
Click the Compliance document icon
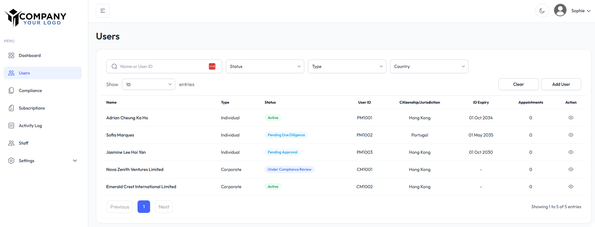click(x=11, y=90)
